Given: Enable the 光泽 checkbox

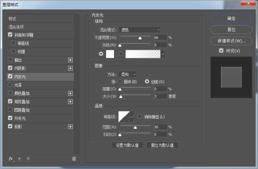Looking at the screenshot, I should (10, 85).
